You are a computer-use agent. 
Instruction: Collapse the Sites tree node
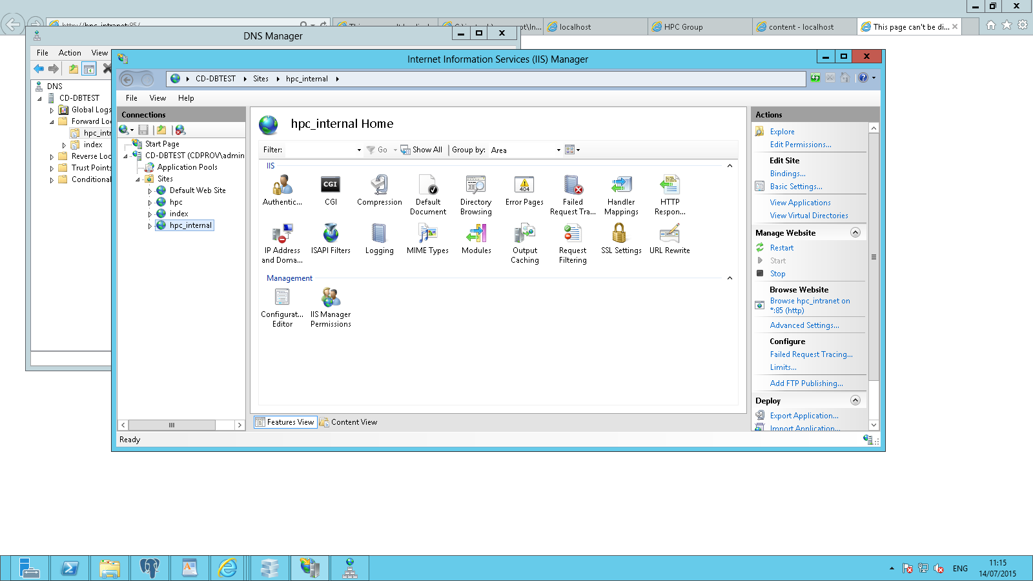(x=138, y=179)
